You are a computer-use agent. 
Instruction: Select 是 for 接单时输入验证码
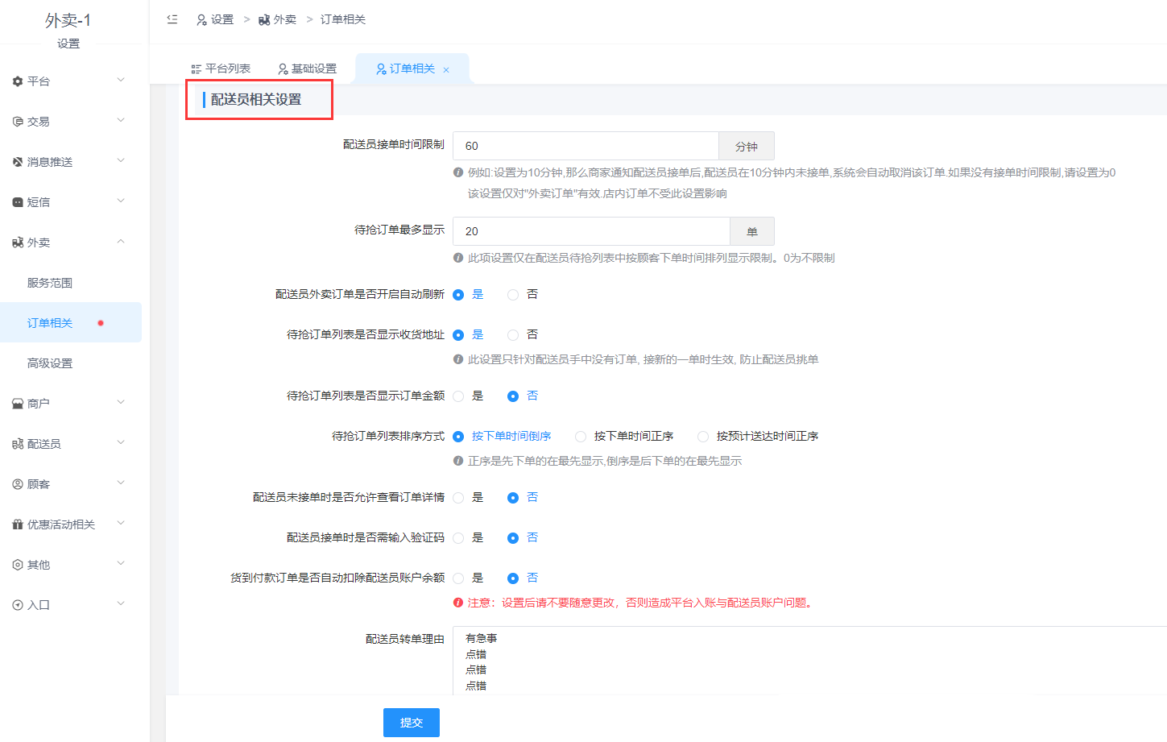tap(458, 538)
